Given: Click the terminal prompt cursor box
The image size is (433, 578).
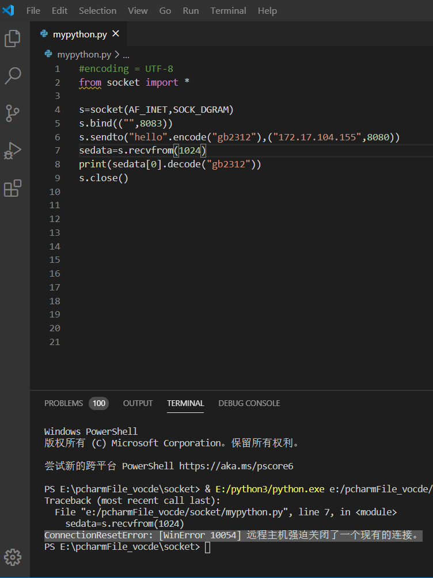Looking at the screenshot, I should pos(207,547).
